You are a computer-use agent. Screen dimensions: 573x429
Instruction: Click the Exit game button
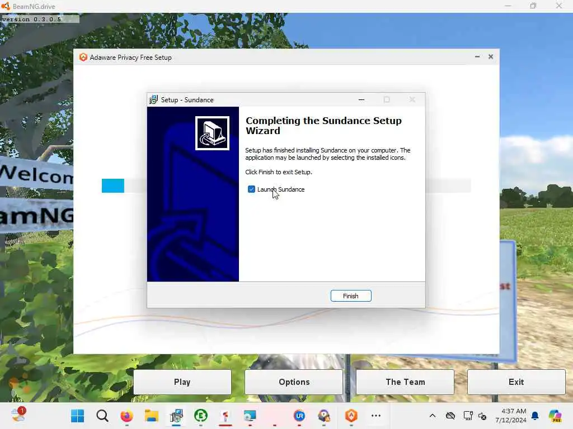[516, 382]
